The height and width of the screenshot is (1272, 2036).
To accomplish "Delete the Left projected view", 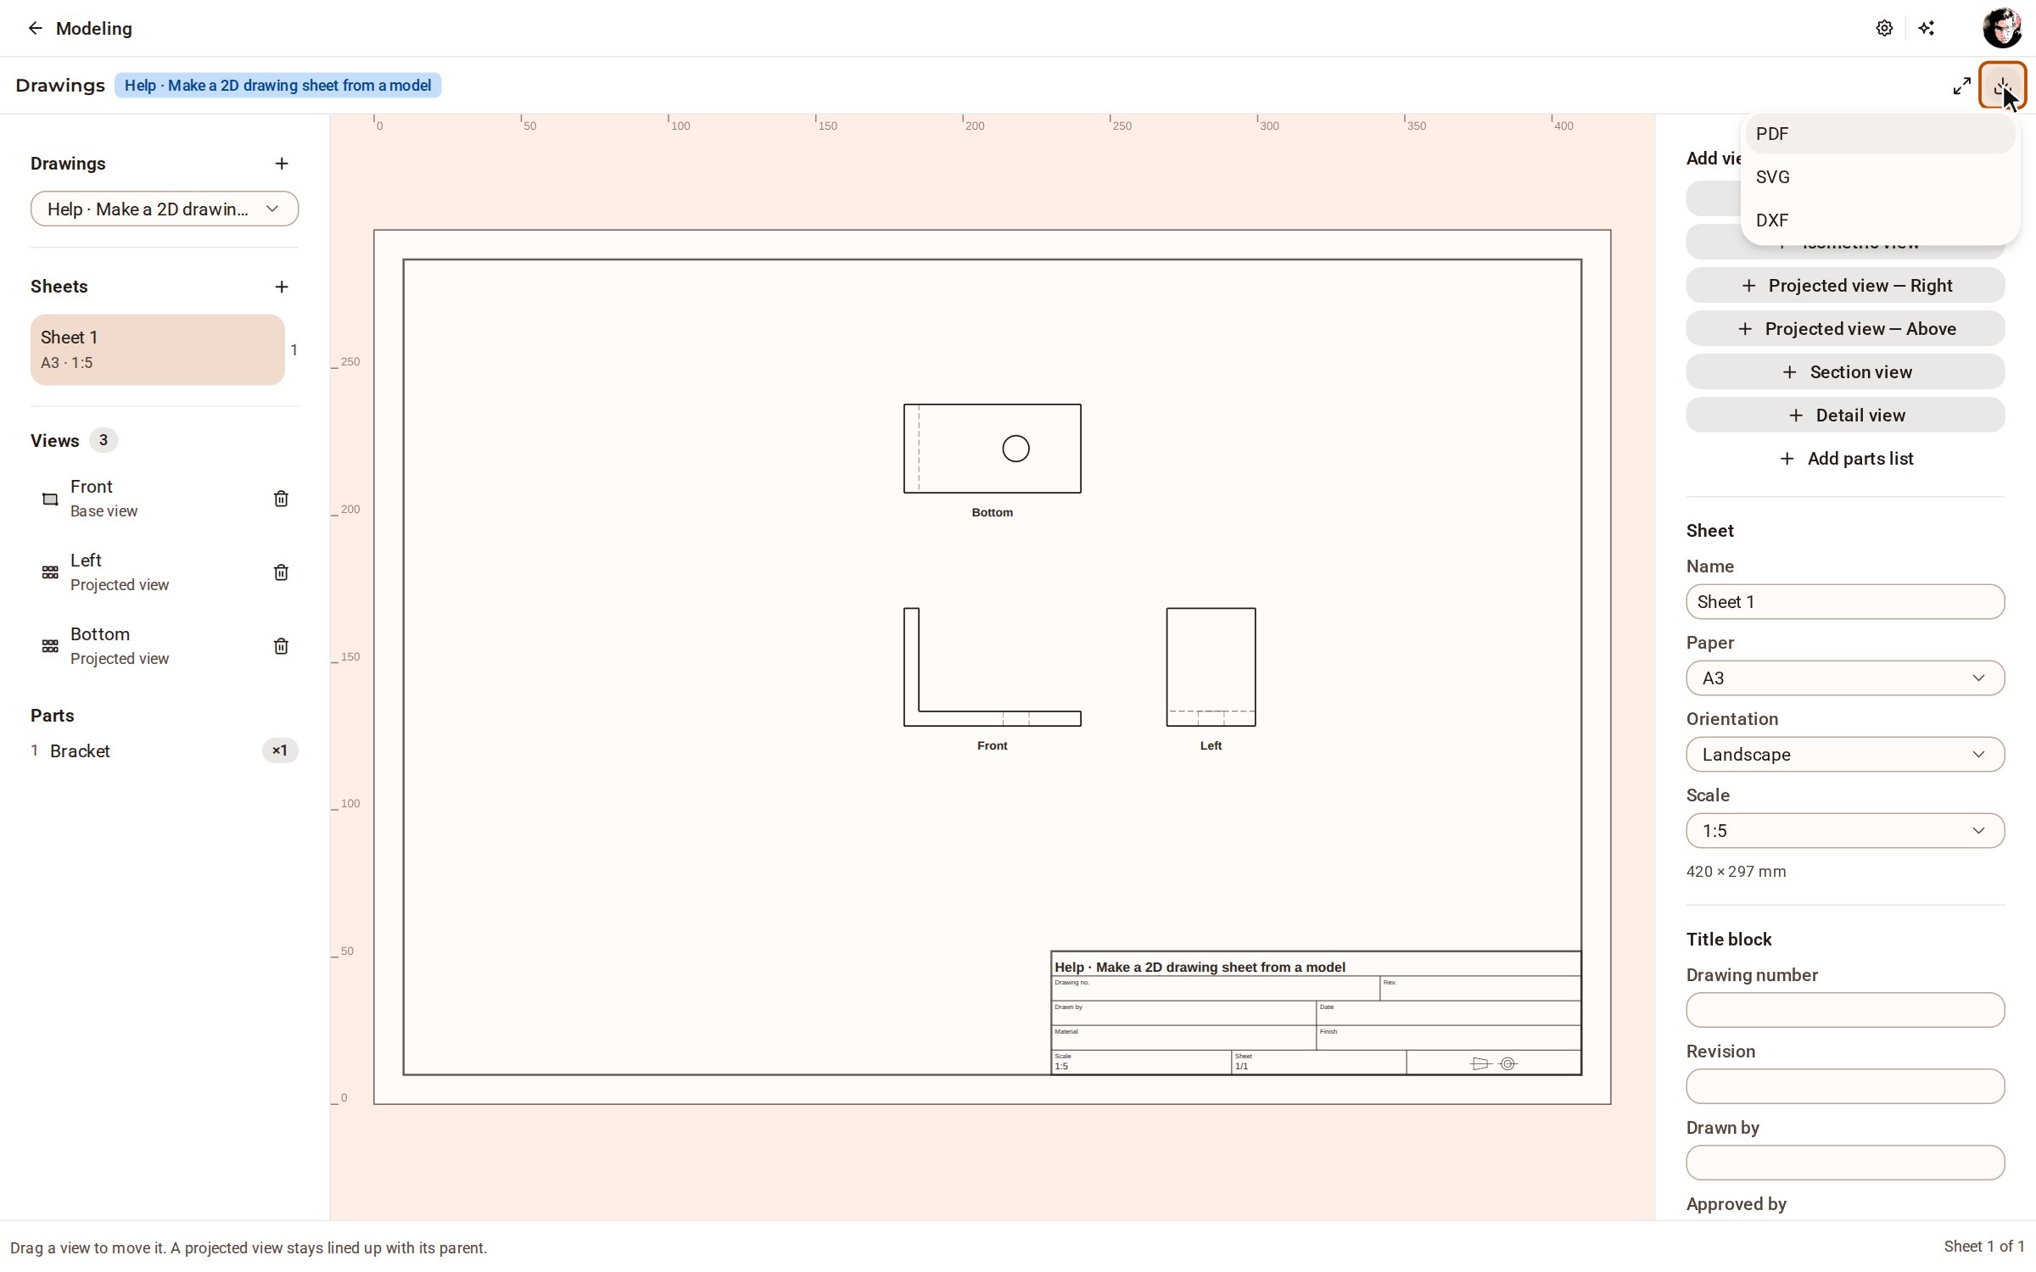I will pos(281,572).
